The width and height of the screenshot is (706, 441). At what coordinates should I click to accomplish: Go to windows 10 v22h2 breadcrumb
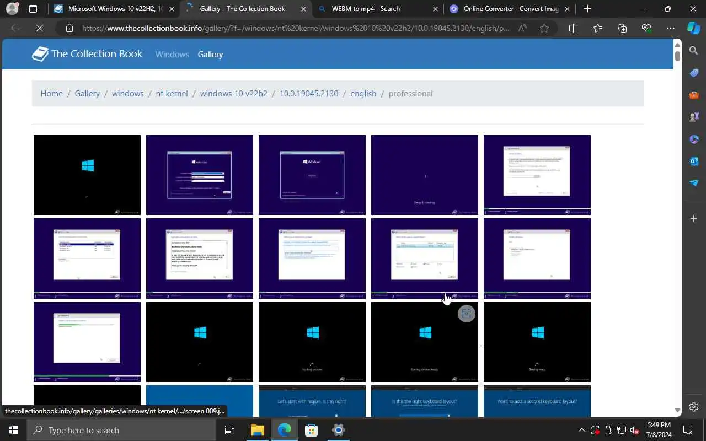click(233, 94)
